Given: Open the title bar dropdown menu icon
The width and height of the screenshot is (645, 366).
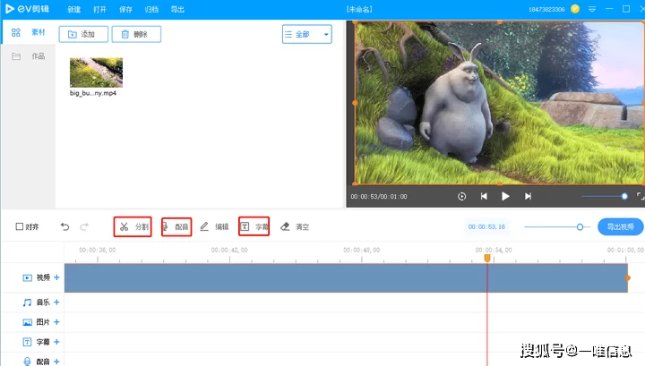Looking at the screenshot, I should (592, 9).
